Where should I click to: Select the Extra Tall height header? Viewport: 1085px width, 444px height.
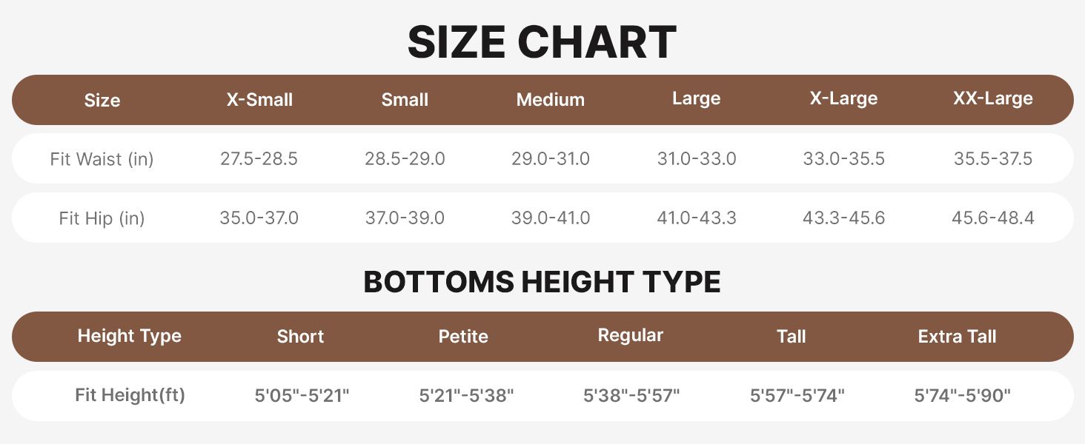[x=957, y=337]
